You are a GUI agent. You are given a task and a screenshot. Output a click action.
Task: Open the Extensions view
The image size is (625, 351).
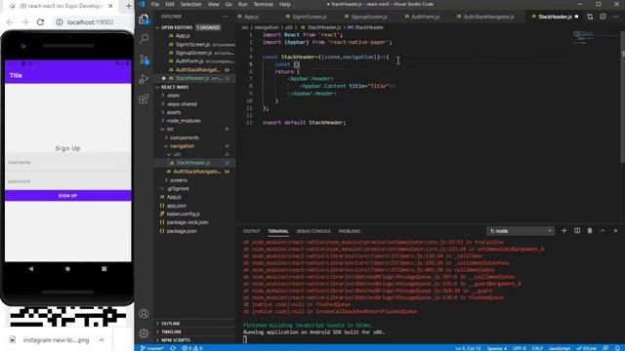(144, 98)
